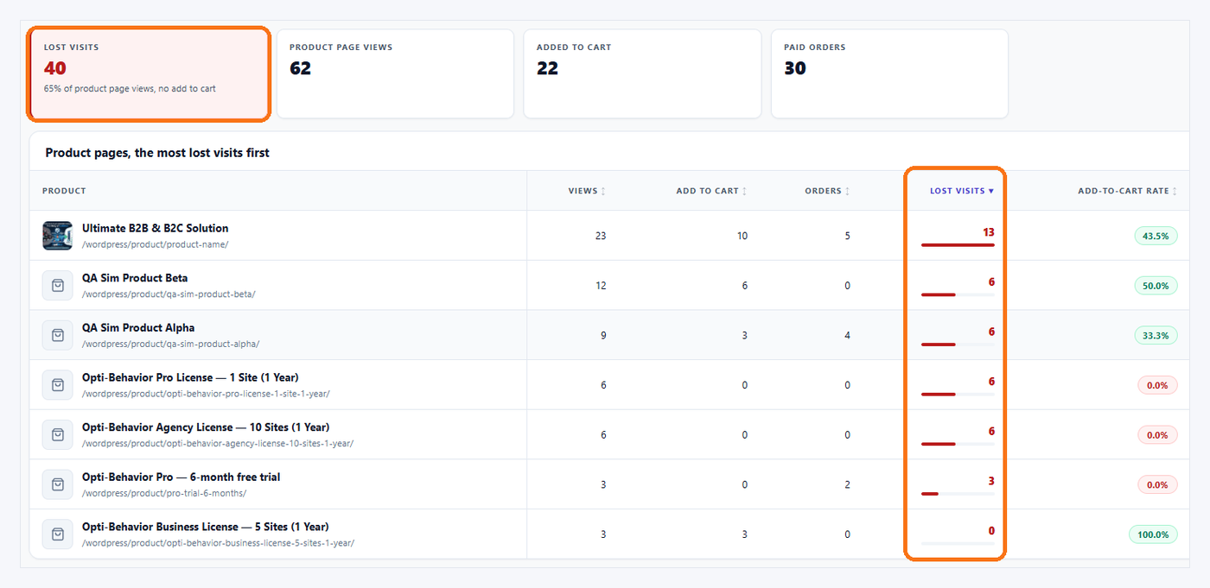Sort table by Add-to-Cart Rate column
The image size is (1210, 588).
click(1127, 191)
